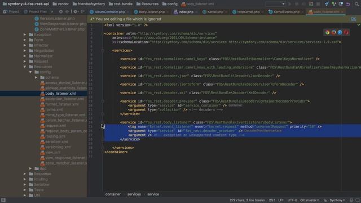The height and width of the screenshot is (203, 361).
Task: Click 'container' in the XML breadcrumb bar
Action: pos(113,194)
